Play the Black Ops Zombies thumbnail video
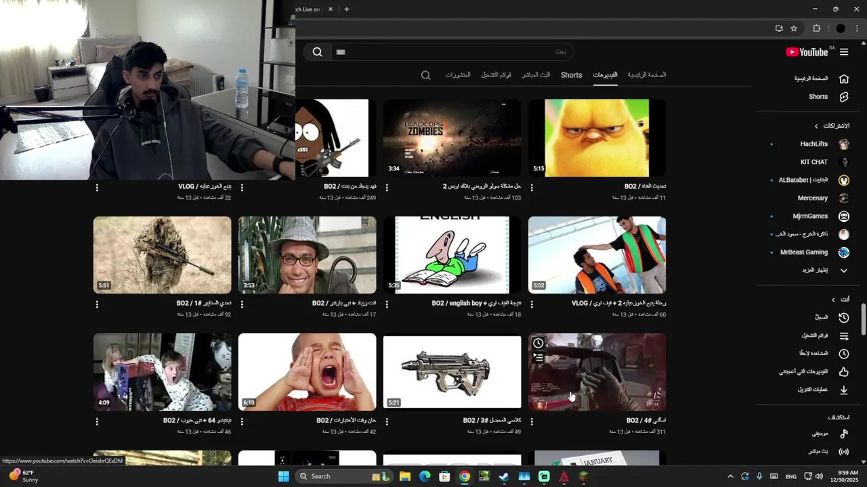Screen dimensions: 867x487 452,138
